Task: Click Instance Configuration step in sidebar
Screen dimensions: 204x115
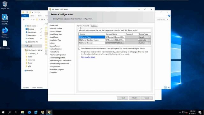Action: pyautogui.click(x=58, y=55)
